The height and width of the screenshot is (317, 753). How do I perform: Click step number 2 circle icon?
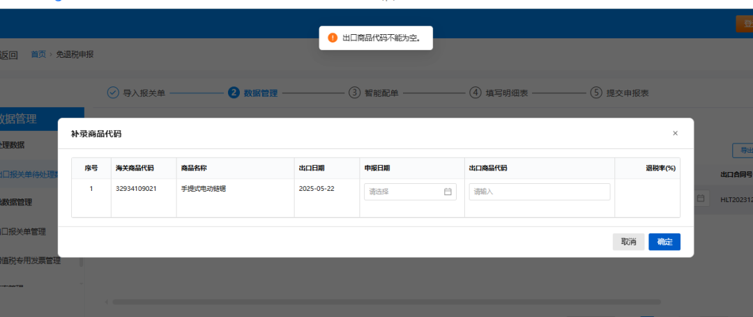click(234, 93)
